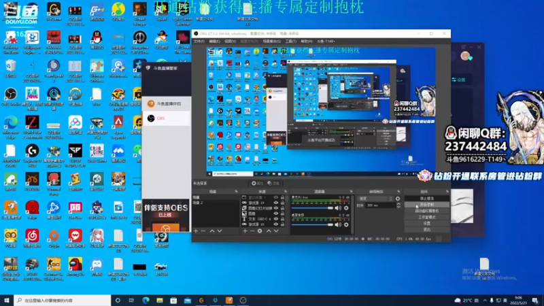Move selected source down
The height and width of the screenshot is (306, 544).
pos(276,231)
